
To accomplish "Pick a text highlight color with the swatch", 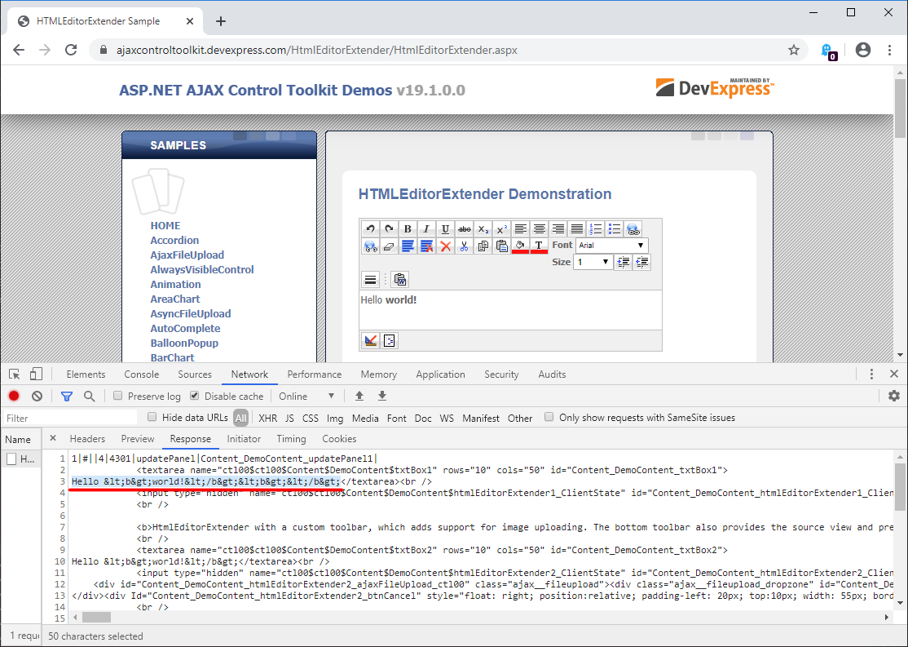I will tap(519, 246).
